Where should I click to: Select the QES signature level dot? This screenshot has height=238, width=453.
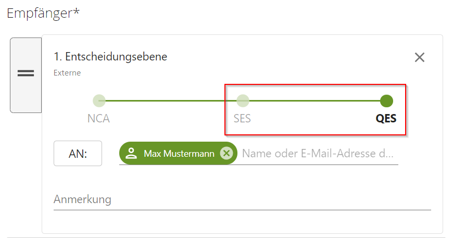tap(386, 101)
